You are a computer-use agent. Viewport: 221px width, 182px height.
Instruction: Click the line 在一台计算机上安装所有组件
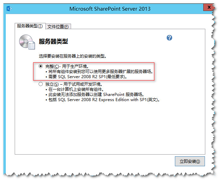click(76, 89)
